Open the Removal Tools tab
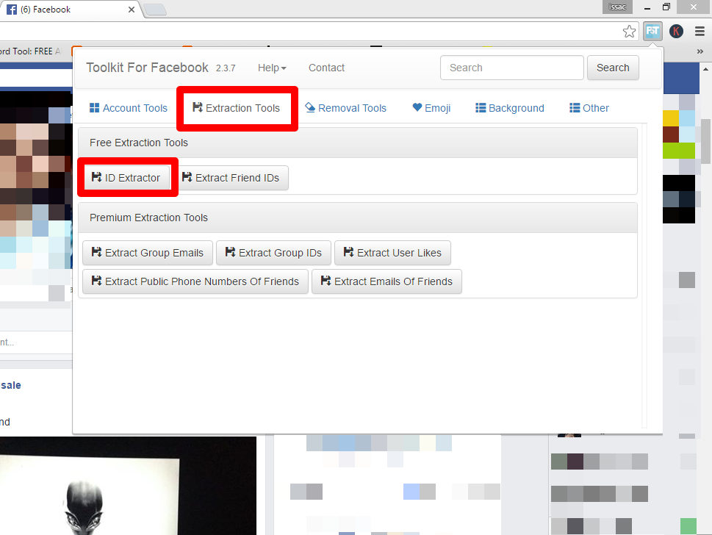The width and height of the screenshot is (712, 535). (345, 108)
